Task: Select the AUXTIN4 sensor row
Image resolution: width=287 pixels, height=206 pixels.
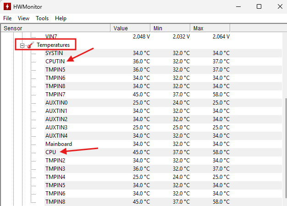Action: [x=163, y=136]
